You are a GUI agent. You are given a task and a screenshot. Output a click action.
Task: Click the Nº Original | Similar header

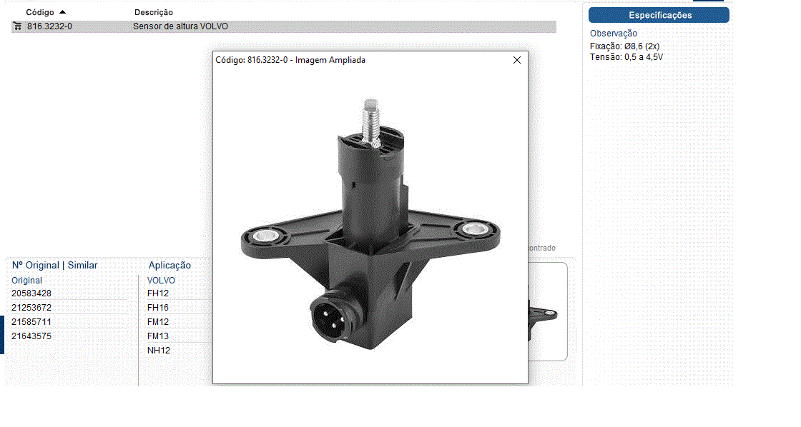55,266
